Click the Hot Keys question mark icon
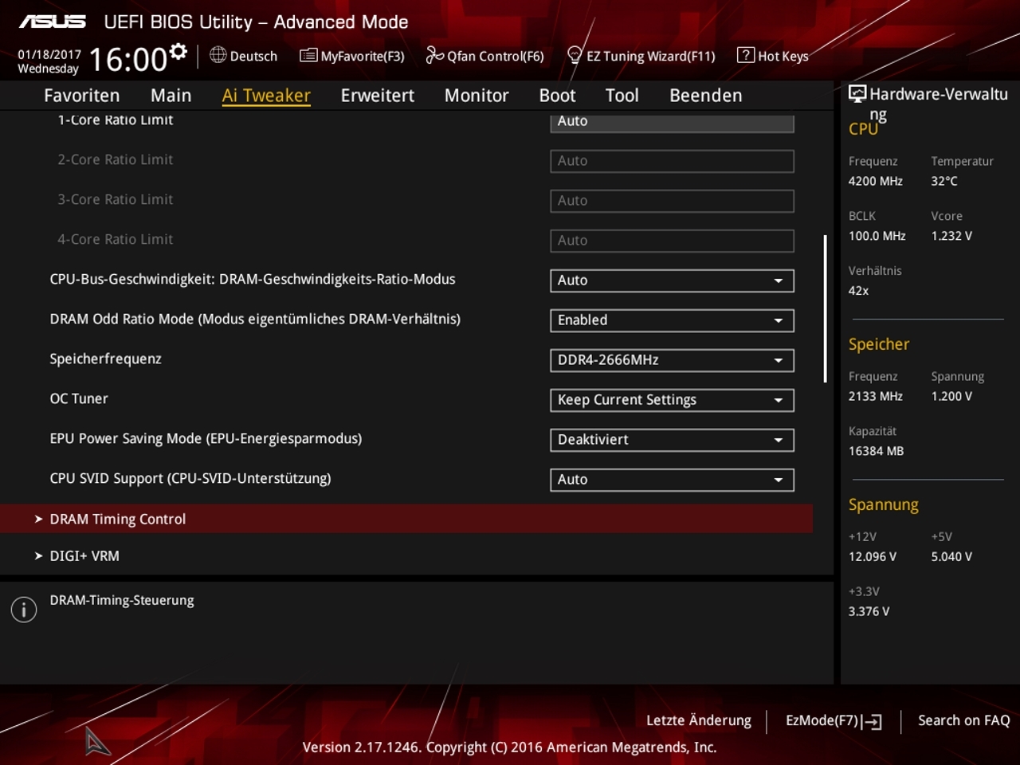Viewport: 1020px width, 765px height. coord(745,55)
